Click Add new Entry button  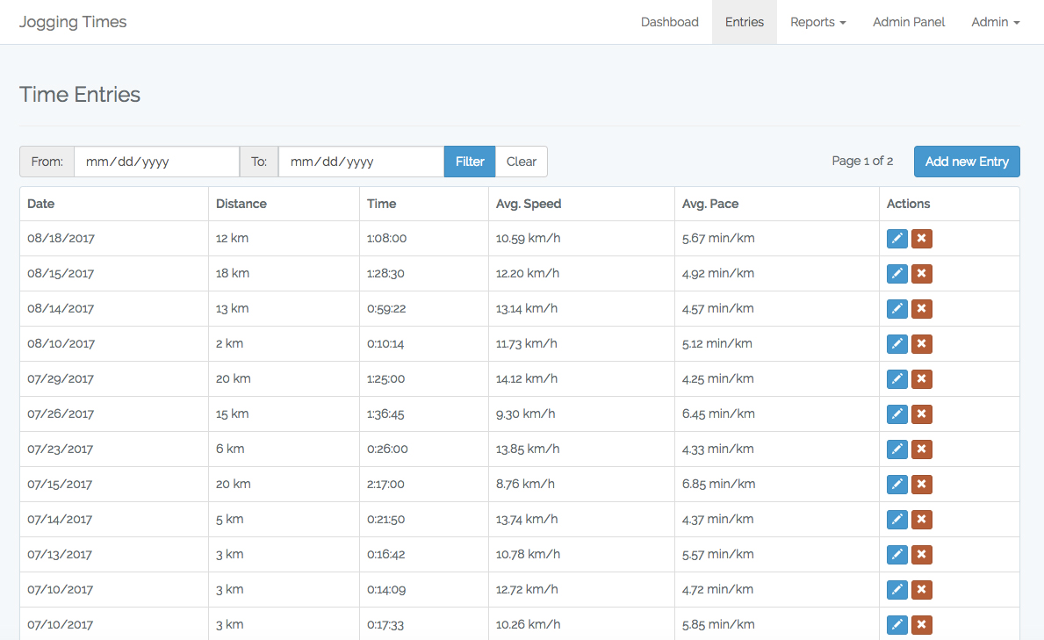coord(967,162)
